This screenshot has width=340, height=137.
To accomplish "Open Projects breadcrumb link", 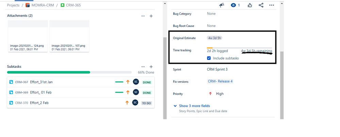I will (x=13, y=5).
